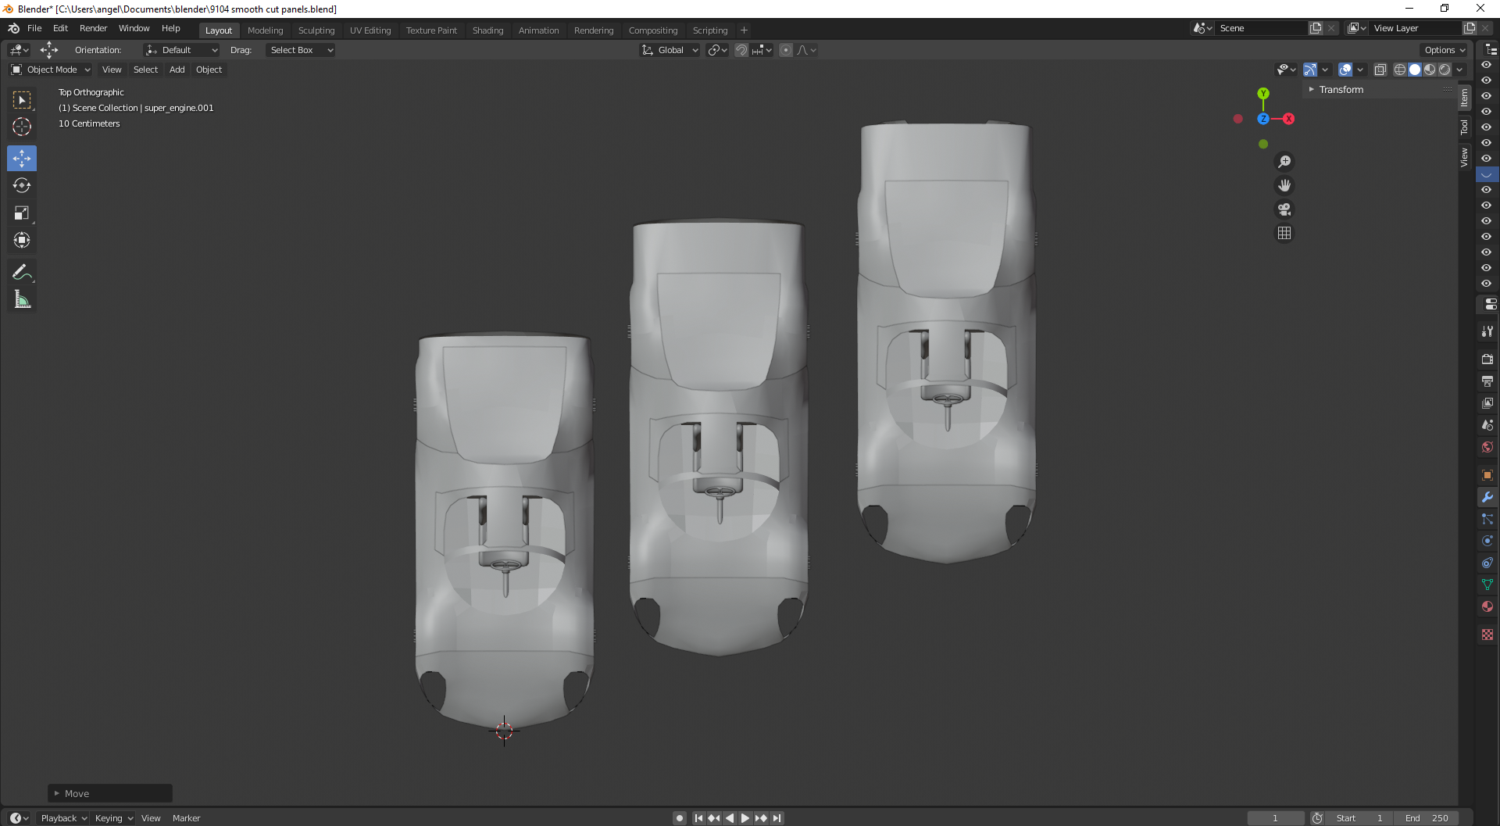Toggle snapping magnet in header
The image size is (1500, 826).
pyautogui.click(x=741, y=50)
